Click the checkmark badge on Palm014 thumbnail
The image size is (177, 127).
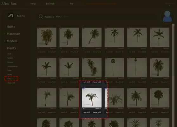pyautogui.click(x=61, y=89)
